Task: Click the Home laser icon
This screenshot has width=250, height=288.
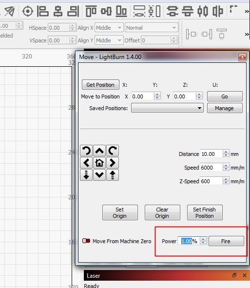Action: pyautogui.click(x=99, y=163)
